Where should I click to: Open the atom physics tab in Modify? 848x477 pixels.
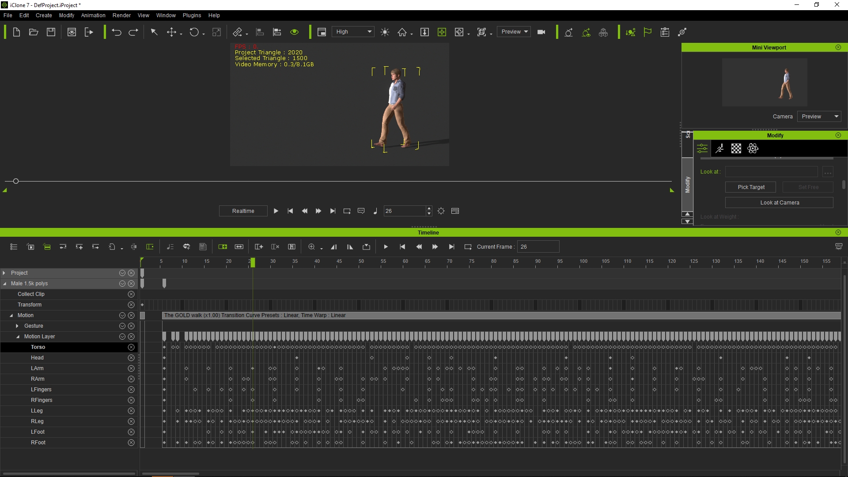[x=753, y=148]
